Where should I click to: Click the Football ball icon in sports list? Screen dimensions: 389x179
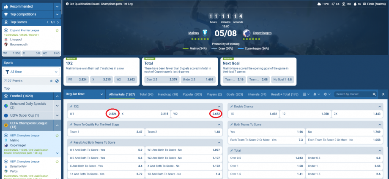5,96
